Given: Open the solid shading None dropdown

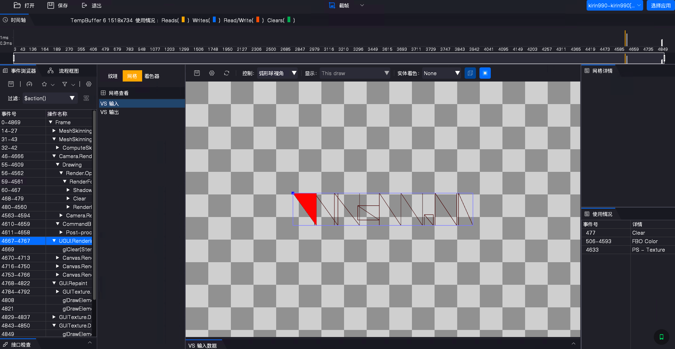Looking at the screenshot, I should pyautogui.click(x=442, y=73).
